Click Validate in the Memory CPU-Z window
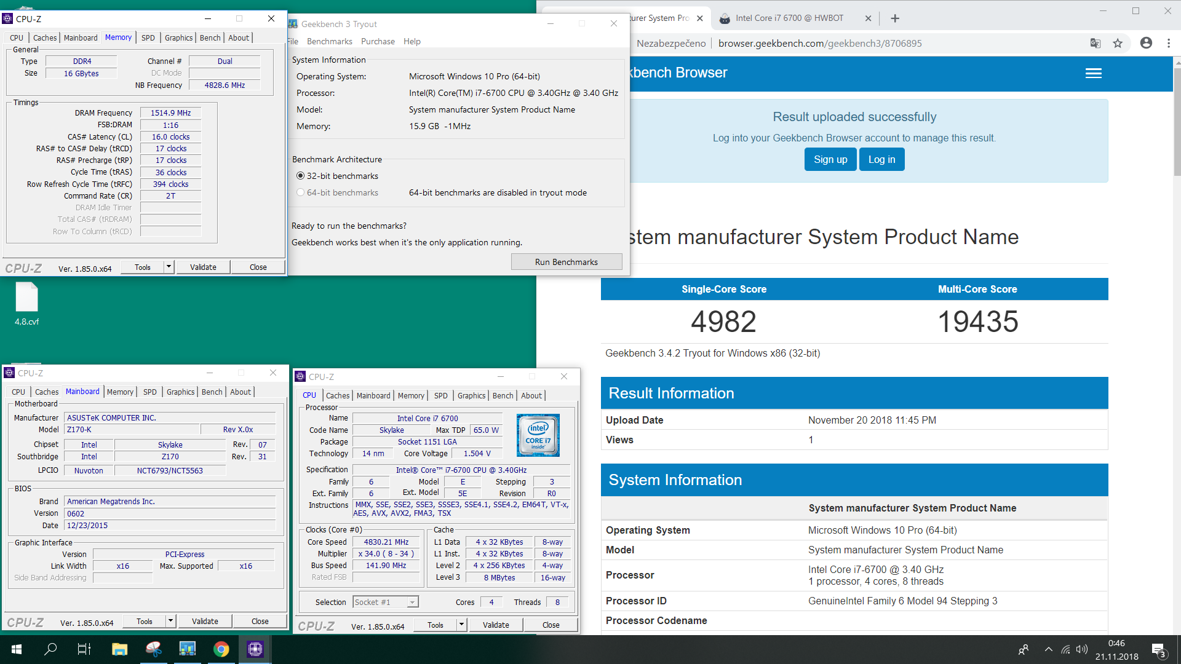The width and height of the screenshot is (1181, 664). (x=203, y=267)
